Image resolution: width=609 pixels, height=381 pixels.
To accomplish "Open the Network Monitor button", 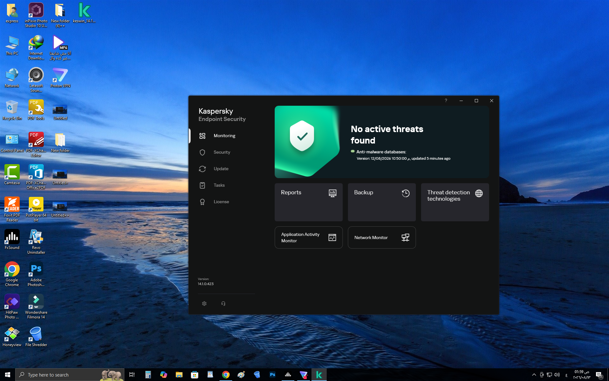I will [382, 237].
